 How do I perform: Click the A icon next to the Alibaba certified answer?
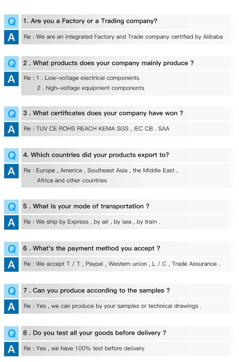pos(11,37)
